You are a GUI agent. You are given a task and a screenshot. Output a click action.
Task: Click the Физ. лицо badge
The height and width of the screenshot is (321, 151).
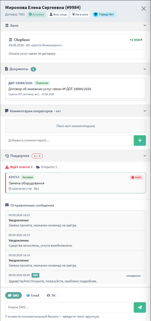tap(58, 15)
